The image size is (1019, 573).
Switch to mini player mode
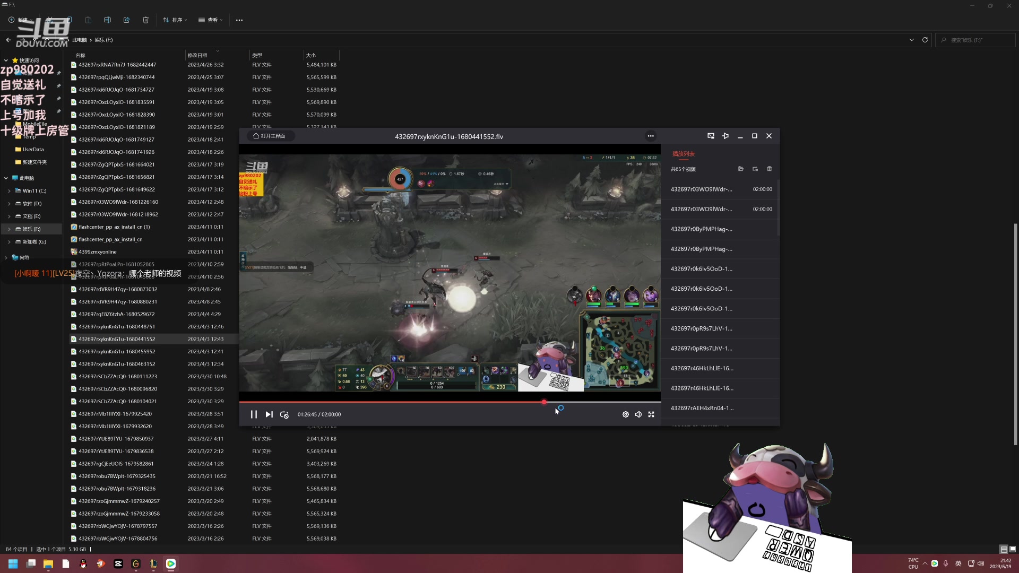point(711,136)
